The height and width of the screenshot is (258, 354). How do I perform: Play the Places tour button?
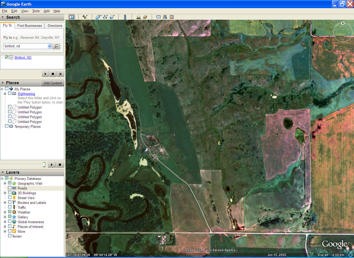pyautogui.click(x=52, y=165)
